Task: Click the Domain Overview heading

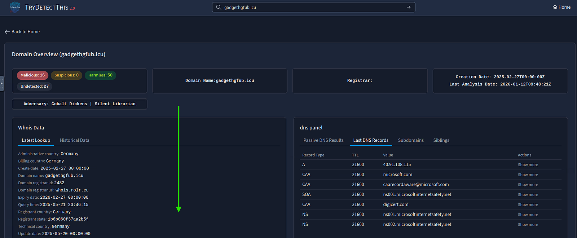Action: 58,54
